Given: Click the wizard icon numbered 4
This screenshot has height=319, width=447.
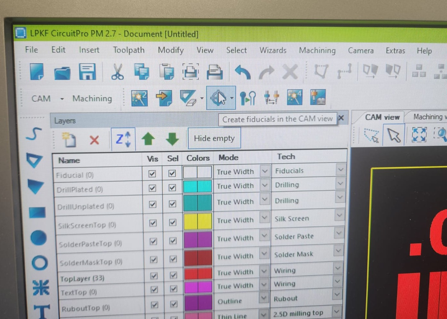Looking at the screenshot, I should (295, 97).
